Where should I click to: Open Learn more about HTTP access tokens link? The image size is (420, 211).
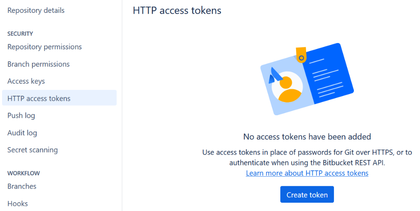pos(307,173)
